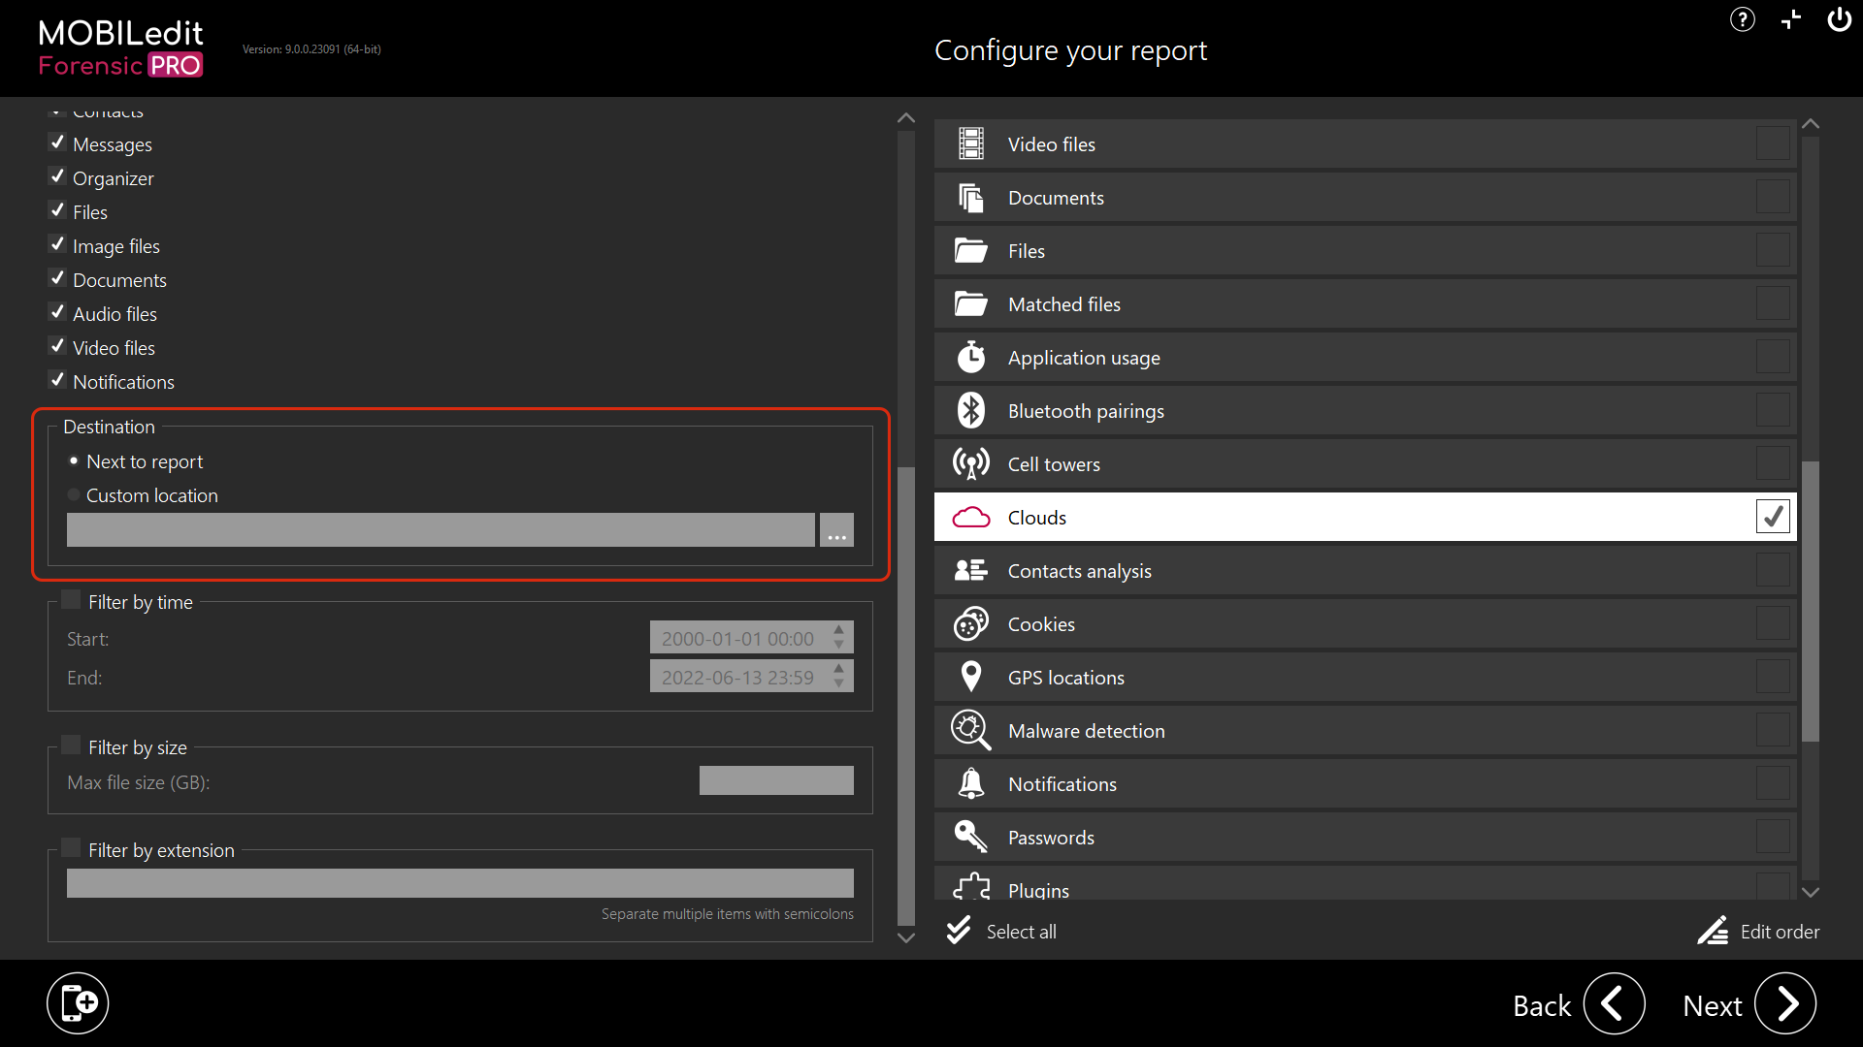This screenshot has height=1047, width=1863.
Task: Untick the Clouds checkbox
Action: (1773, 516)
